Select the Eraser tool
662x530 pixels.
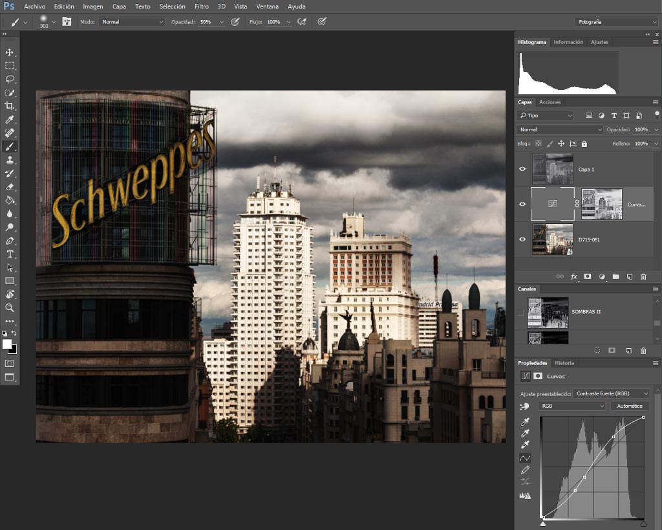click(9, 187)
